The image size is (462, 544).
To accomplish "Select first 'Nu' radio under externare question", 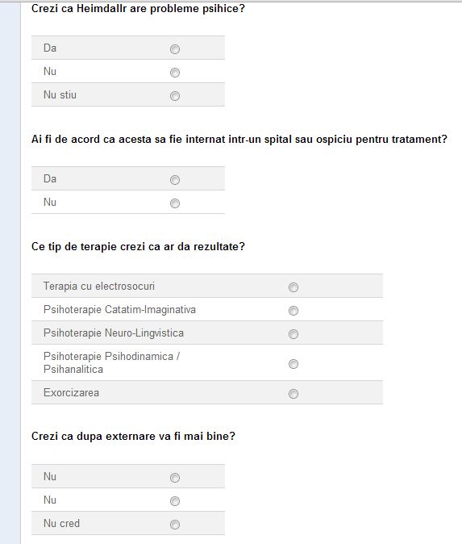I will click(x=175, y=478).
